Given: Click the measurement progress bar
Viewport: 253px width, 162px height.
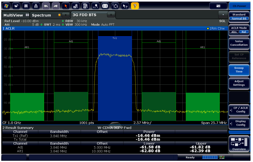Looking at the screenshot, I should point(210,157).
